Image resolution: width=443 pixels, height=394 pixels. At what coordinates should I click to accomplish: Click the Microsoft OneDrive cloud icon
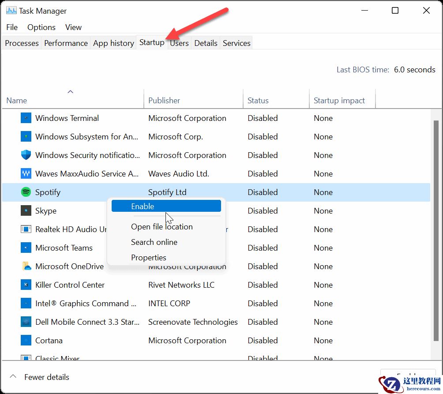(26, 266)
